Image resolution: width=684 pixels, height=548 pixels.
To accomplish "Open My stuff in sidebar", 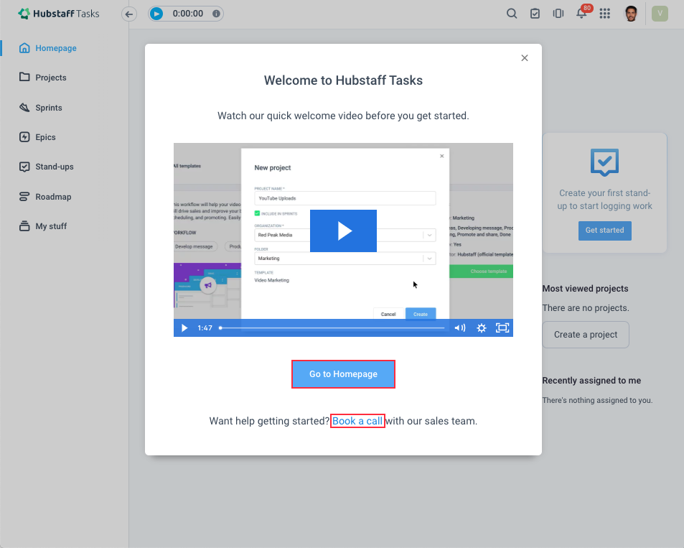I will (43, 226).
